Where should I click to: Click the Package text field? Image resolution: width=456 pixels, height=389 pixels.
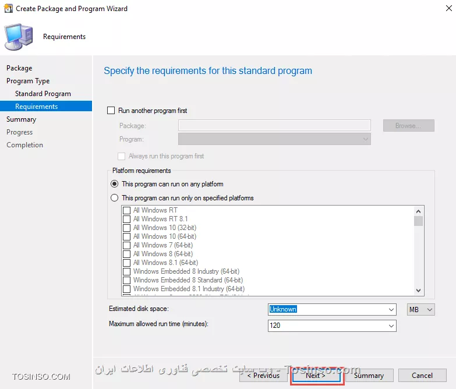pyautogui.click(x=274, y=125)
